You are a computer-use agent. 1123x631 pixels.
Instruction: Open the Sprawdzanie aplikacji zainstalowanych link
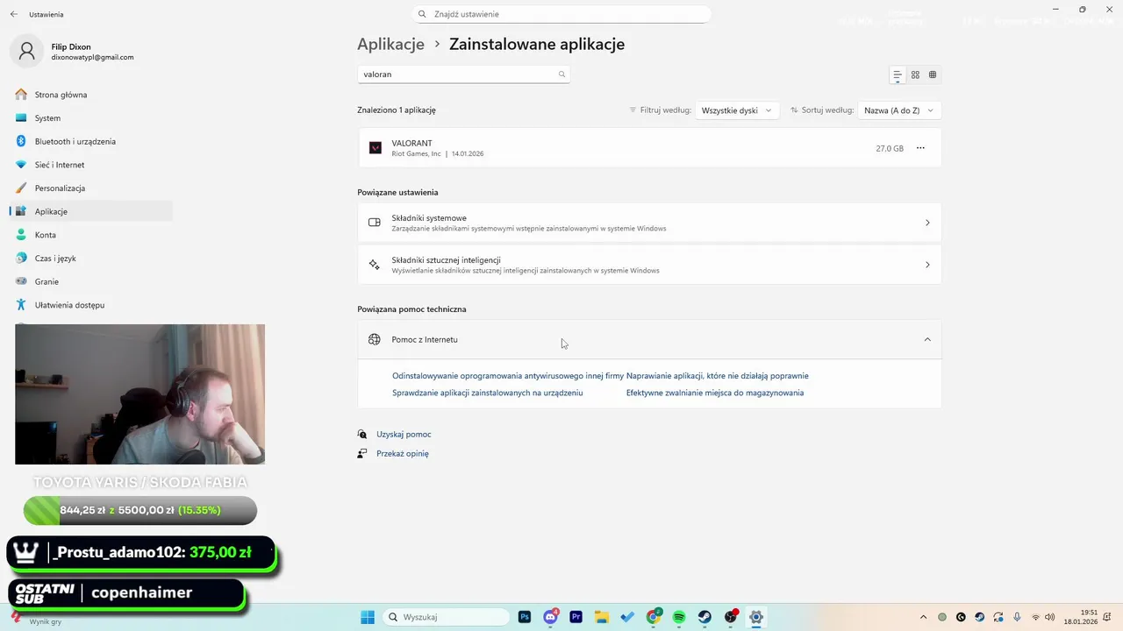(x=487, y=393)
